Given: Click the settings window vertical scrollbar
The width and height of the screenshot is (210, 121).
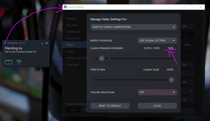Looking at the screenshot, I should point(203,61).
